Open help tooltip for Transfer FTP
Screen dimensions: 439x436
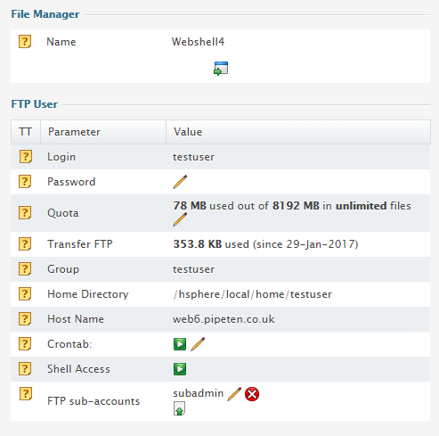pos(25,244)
